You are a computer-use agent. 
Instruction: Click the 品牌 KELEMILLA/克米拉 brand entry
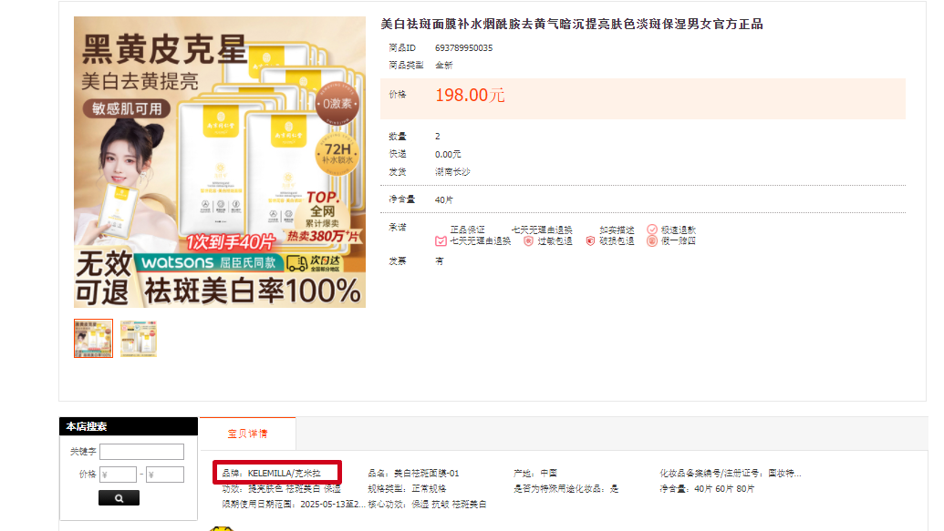(278, 474)
